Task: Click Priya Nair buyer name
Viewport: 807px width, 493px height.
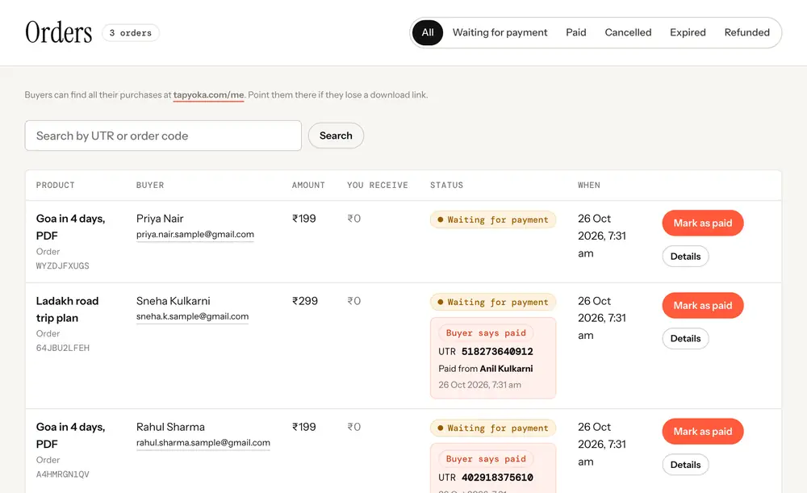Action: coord(160,219)
